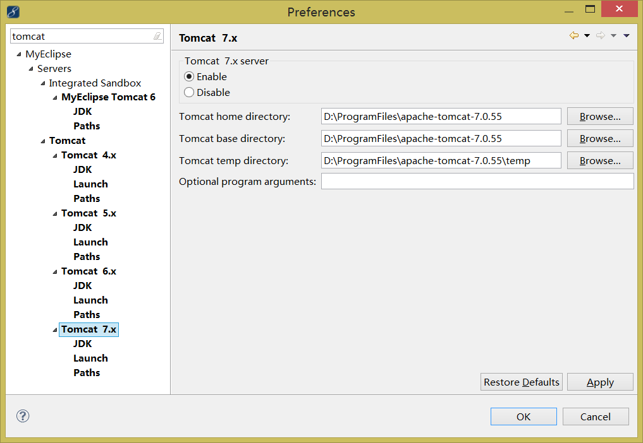Image resolution: width=643 pixels, height=443 pixels.
Task: Click the back navigation arrow icon
Action: (x=574, y=35)
